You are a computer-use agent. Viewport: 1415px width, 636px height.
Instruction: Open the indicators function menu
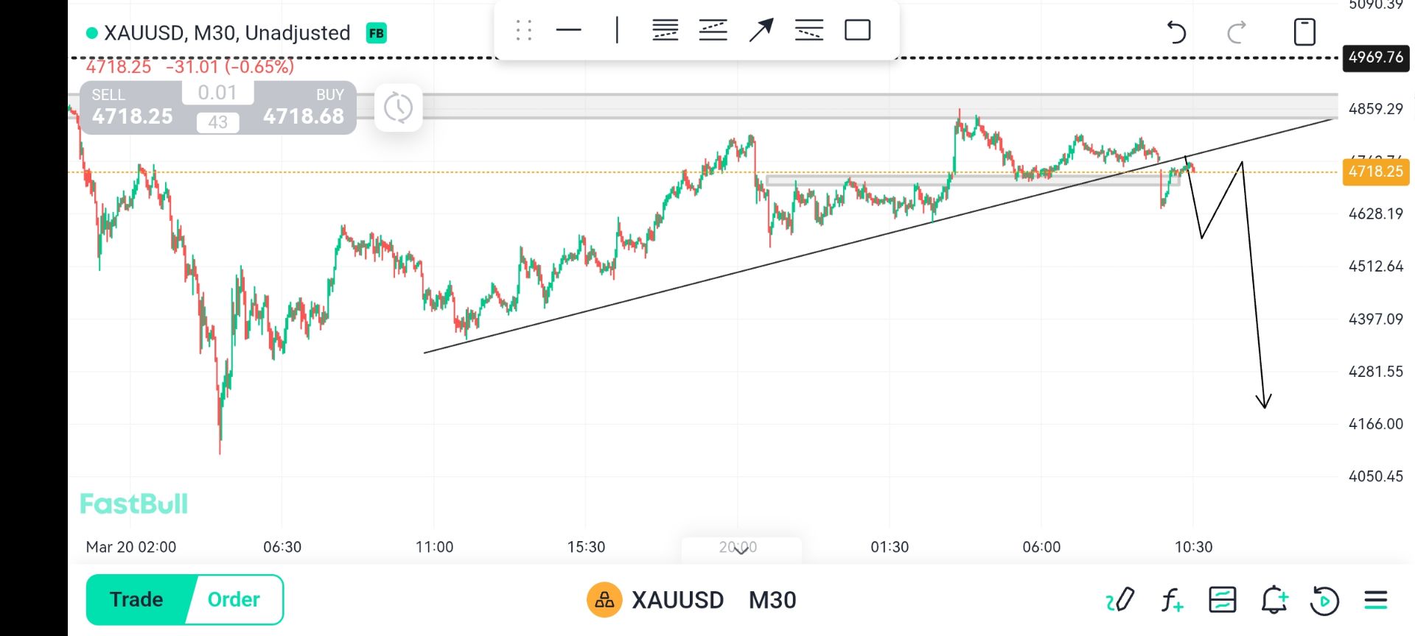(1171, 601)
